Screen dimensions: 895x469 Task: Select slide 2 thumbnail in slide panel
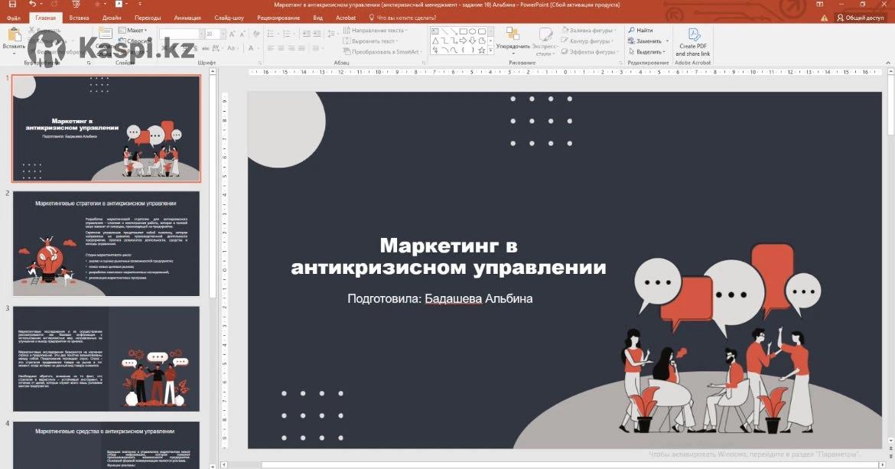106,243
